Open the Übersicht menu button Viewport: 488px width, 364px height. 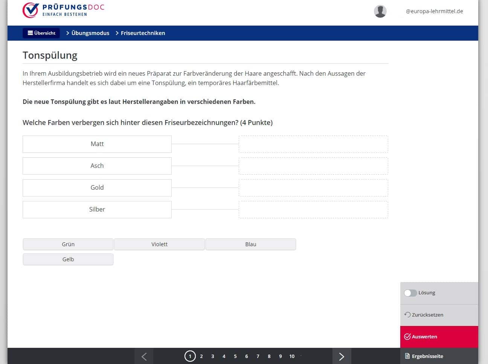tap(41, 33)
